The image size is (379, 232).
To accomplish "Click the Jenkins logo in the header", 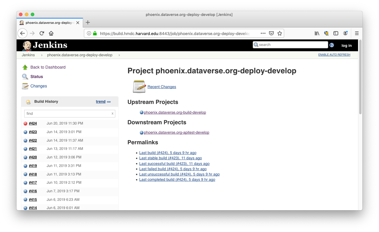I will 44,45.
